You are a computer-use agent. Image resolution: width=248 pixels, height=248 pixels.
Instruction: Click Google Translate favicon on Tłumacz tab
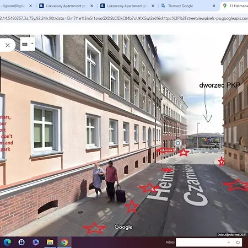(x=163, y=6)
